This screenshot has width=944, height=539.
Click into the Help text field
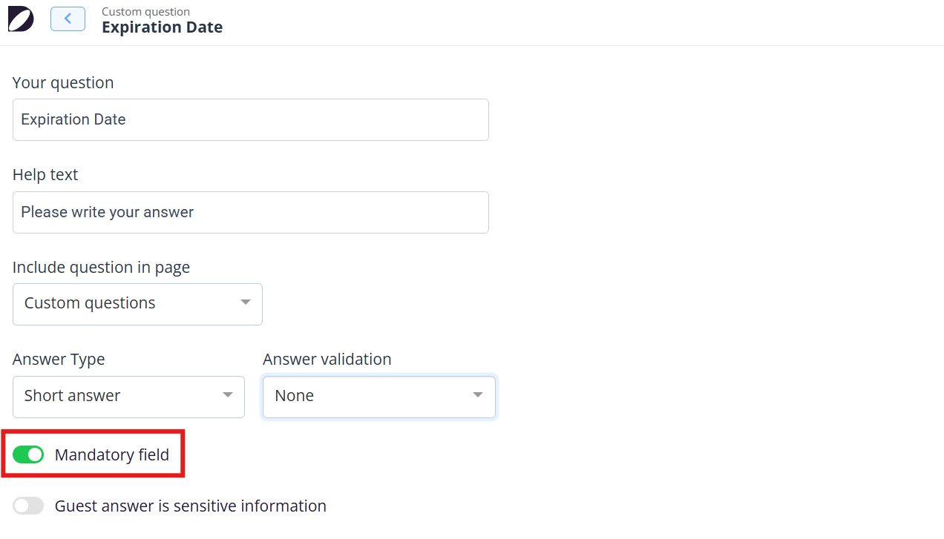click(251, 213)
